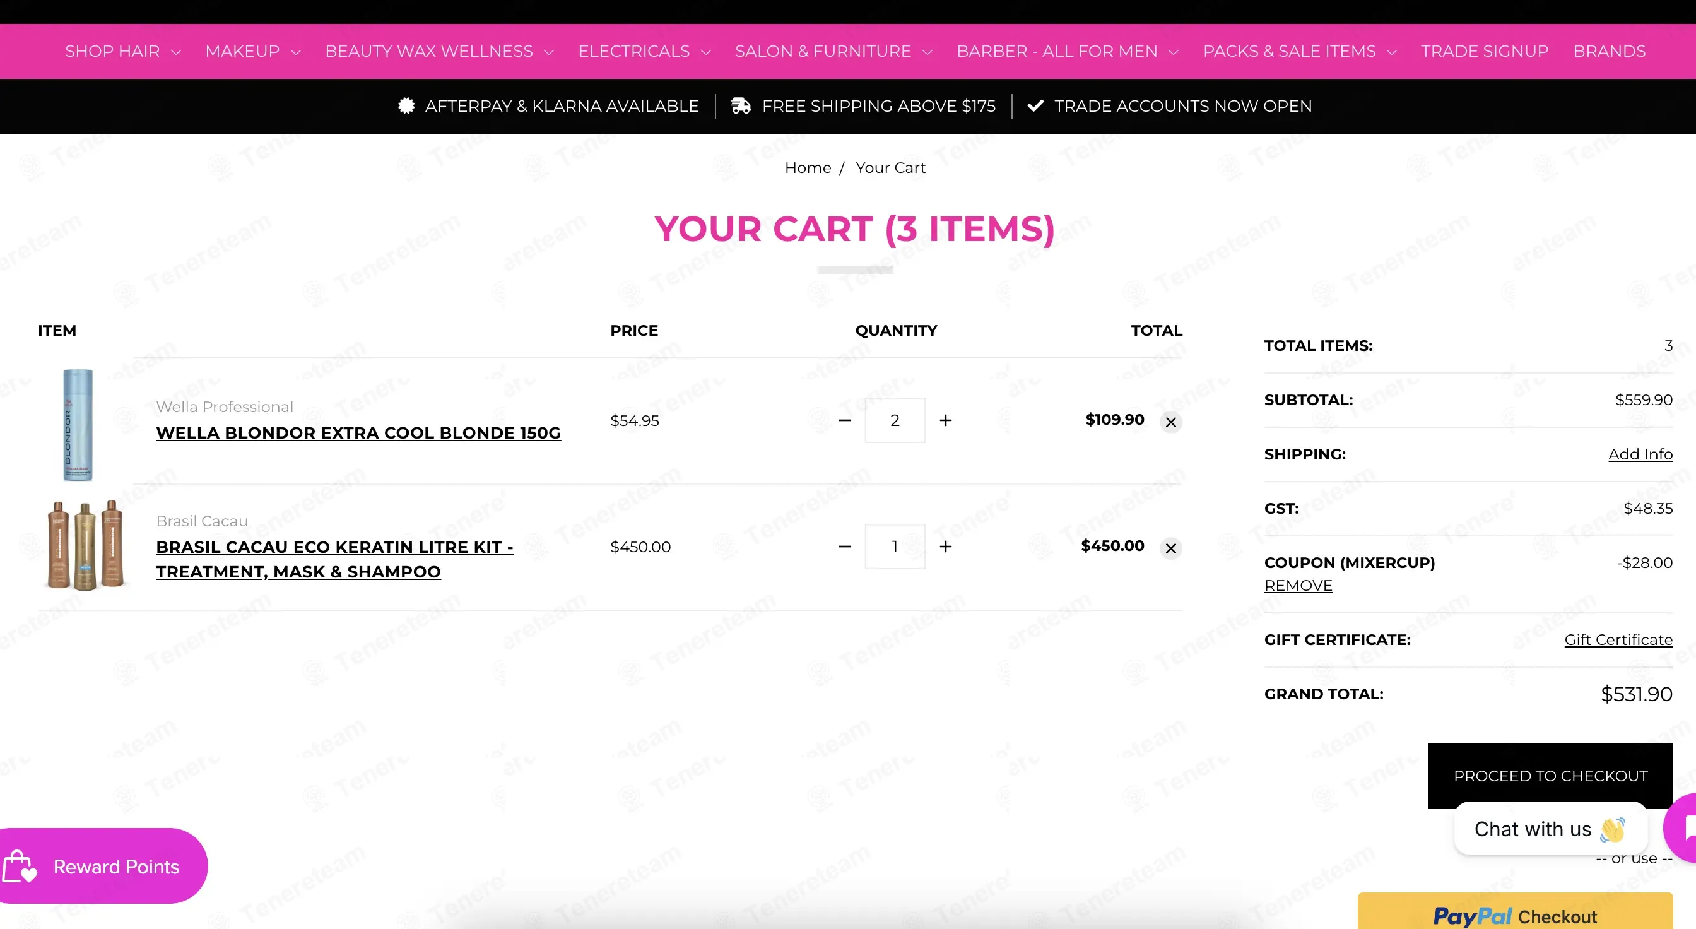Click the trade accounts checkmark icon
Viewport: 1696px width, 929px height.
(1035, 105)
